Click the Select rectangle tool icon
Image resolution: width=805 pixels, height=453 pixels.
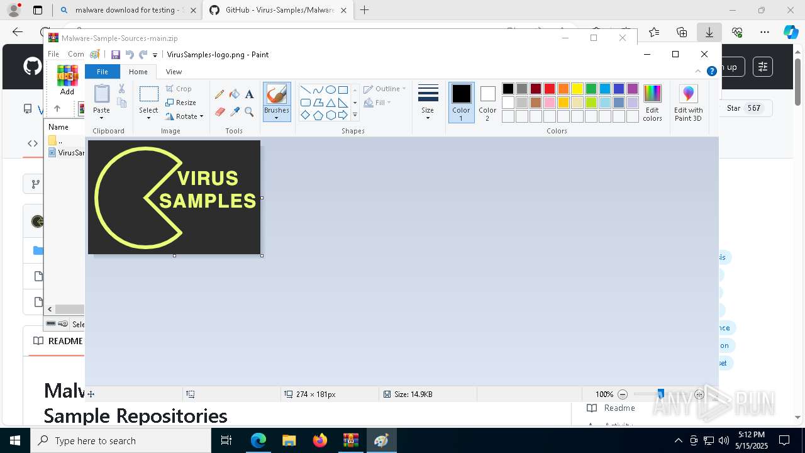pyautogui.click(x=149, y=94)
